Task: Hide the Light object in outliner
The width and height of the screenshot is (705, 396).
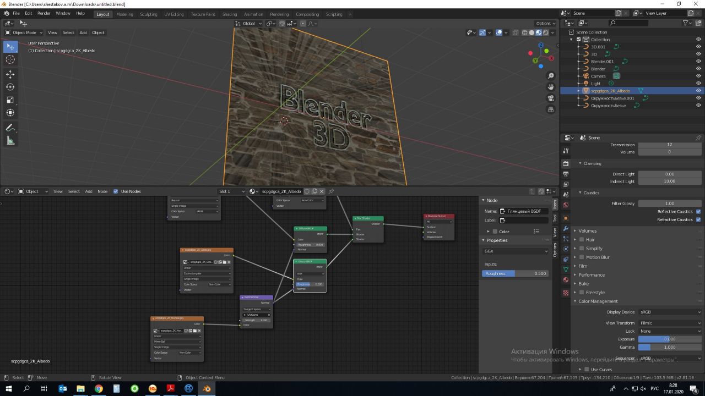Action: (698, 84)
